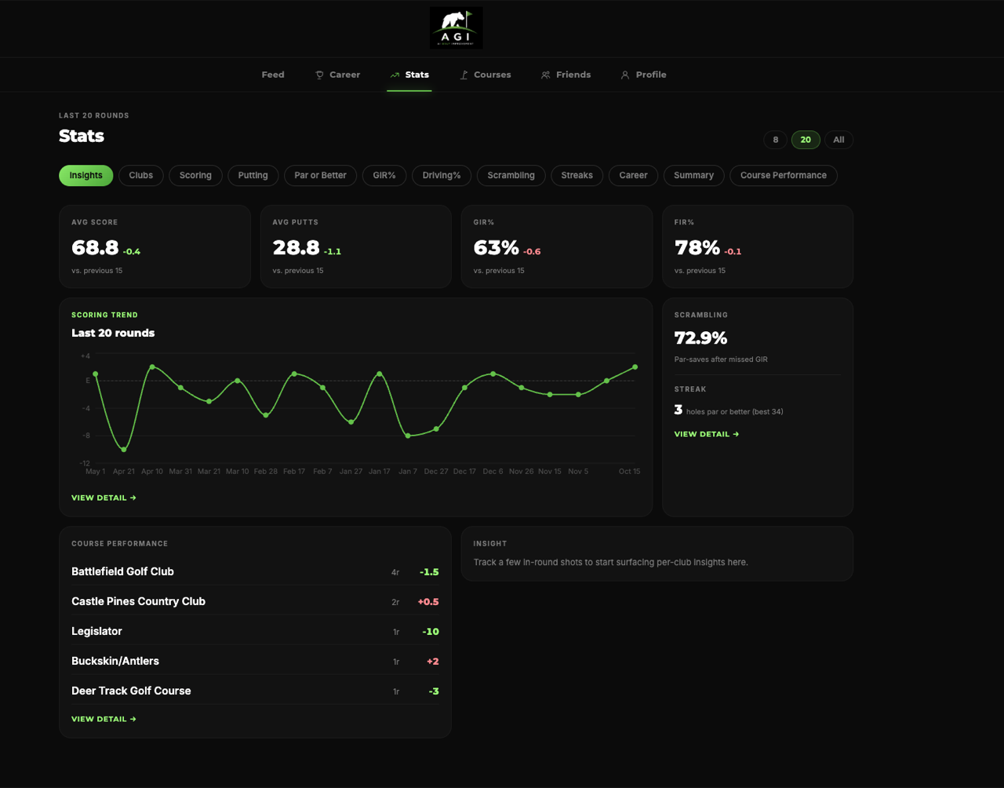Click the Scrambling 72.9% value
Screen dimensions: 1004x788
[700, 338]
